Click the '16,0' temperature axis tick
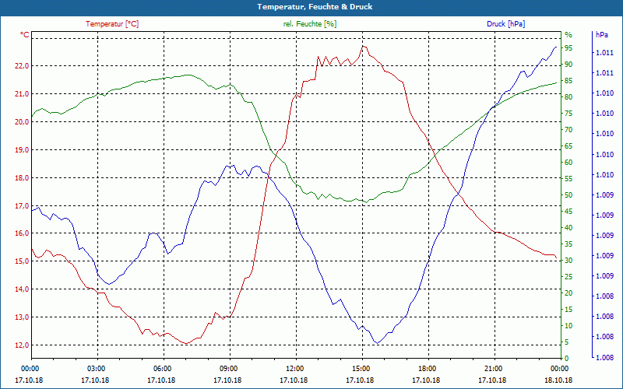Image resolution: width=623 pixels, height=389 pixels. tap(22, 233)
